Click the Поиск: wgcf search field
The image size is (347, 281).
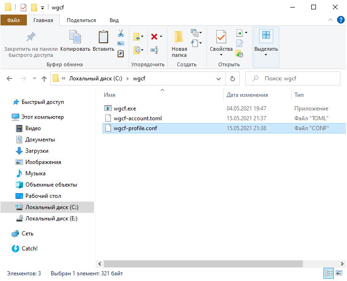click(293, 78)
